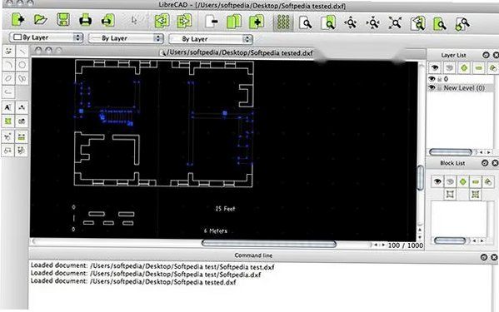Screen dimensions: 499x312
Task: Hide all layers in Layer List
Action: tap(449, 67)
